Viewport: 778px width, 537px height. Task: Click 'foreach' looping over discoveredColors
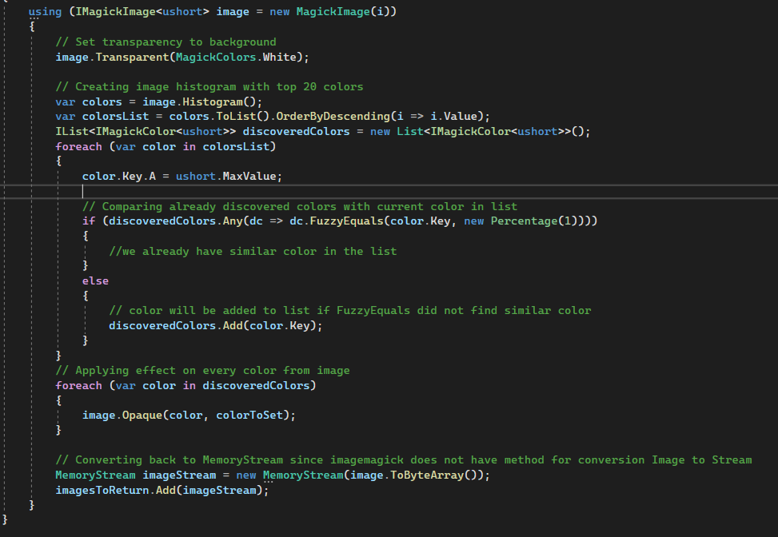[x=78, y=385]
